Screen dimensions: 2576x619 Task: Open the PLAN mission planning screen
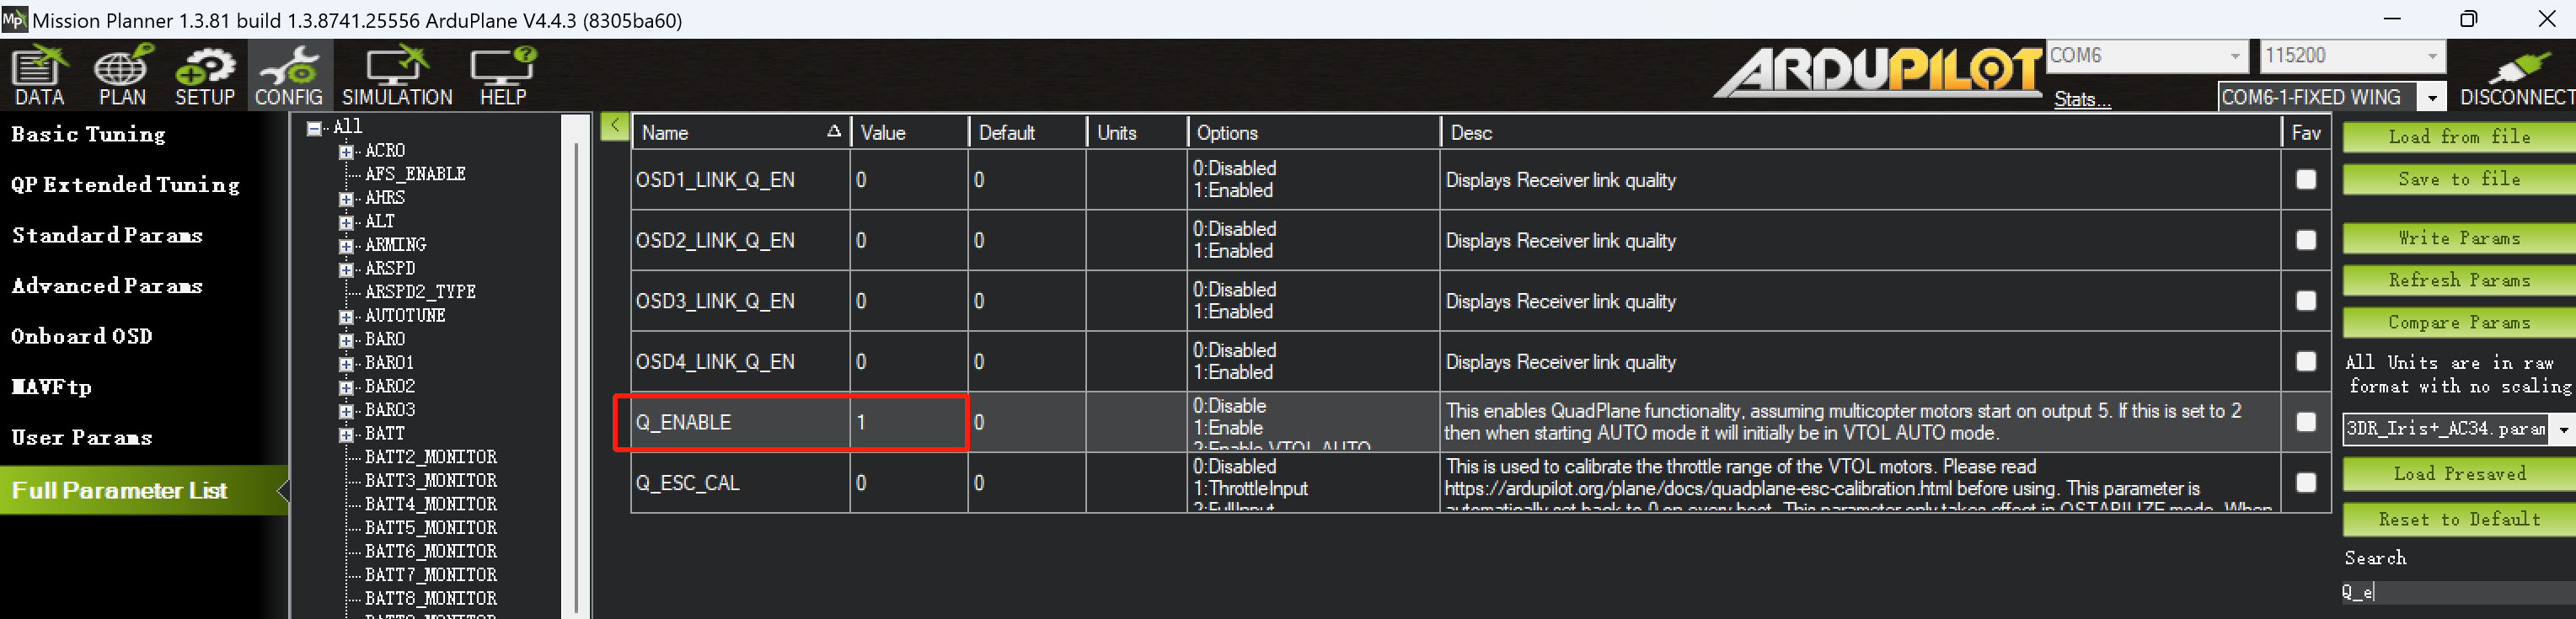tap(122, 76)
